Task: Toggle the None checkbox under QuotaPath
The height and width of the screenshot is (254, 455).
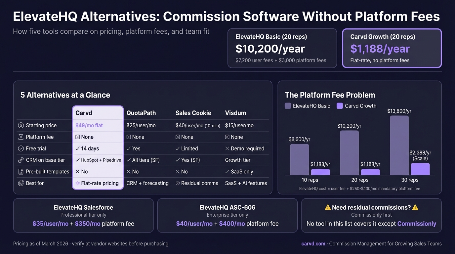Action: click(x=128, y=137)
